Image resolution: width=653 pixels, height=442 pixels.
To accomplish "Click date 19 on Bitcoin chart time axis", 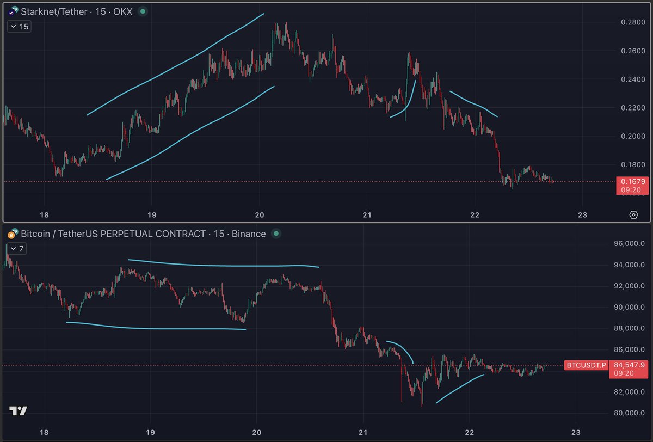I will (149, 433).
